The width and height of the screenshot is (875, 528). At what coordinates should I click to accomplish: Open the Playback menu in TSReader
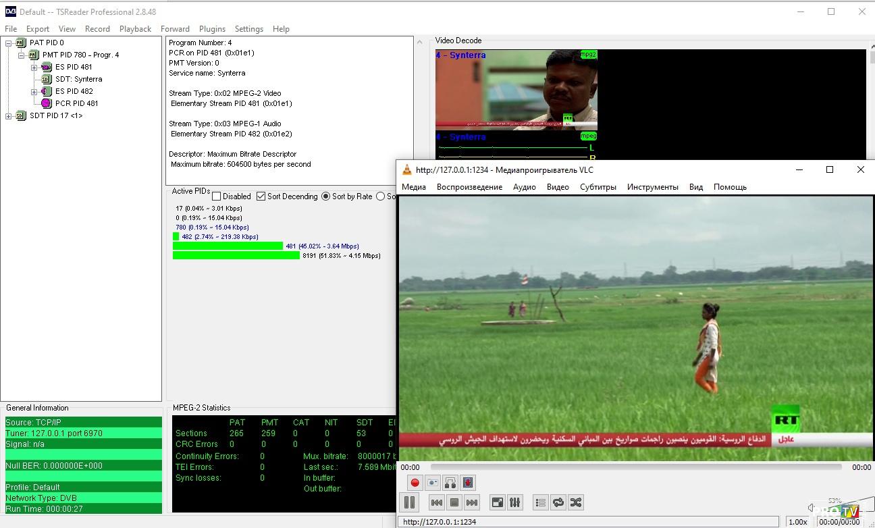[135, 29]
